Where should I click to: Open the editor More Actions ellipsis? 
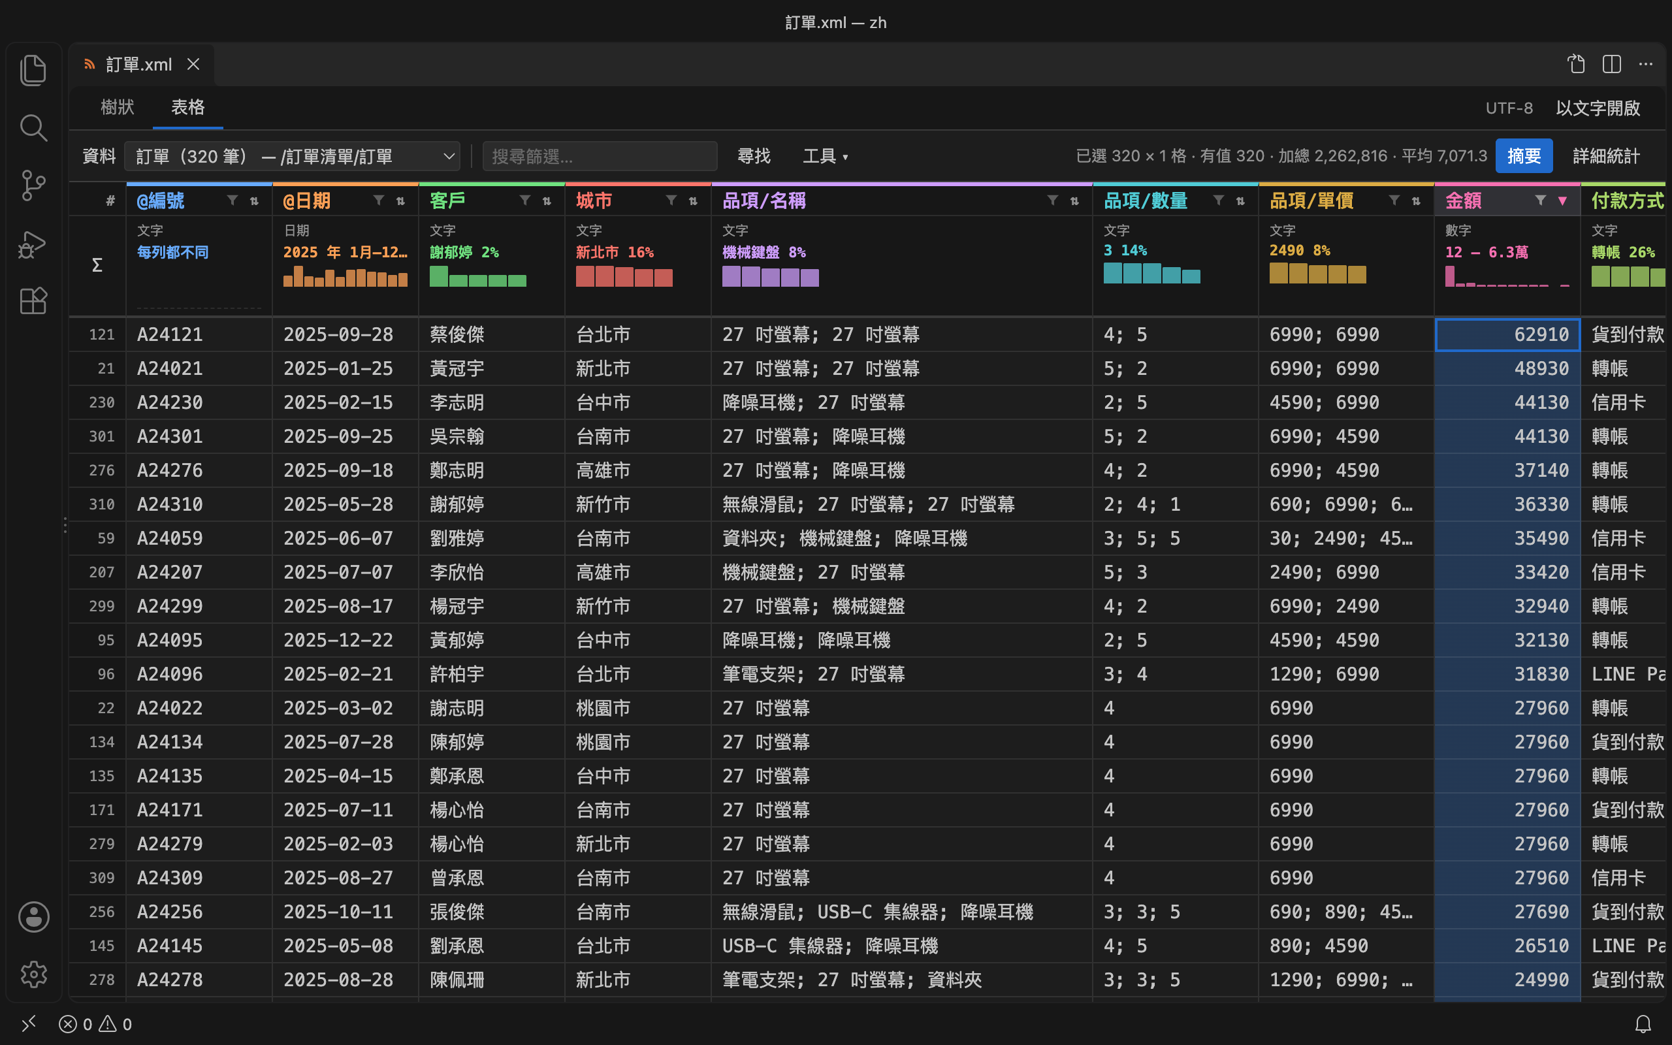[1646, 64]
